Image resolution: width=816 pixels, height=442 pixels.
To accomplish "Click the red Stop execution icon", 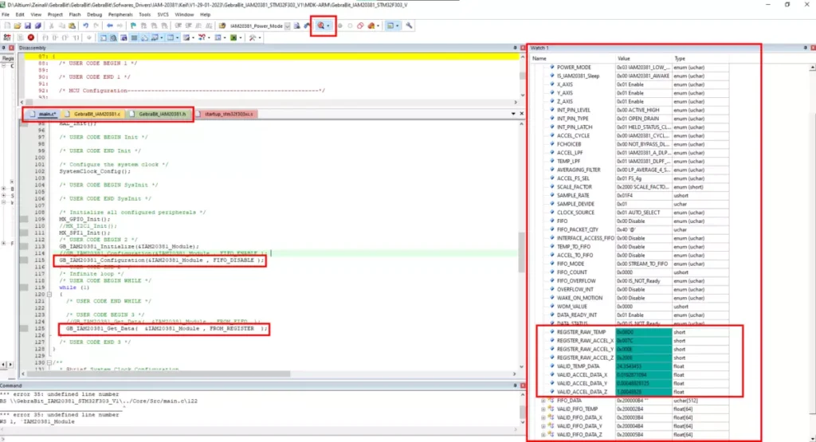I will coord(31,37).
